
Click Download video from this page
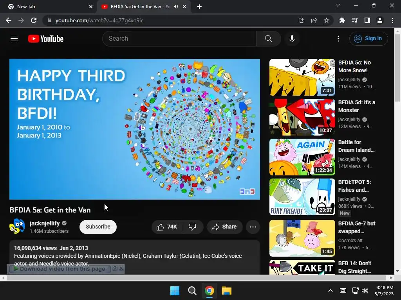click(60, 269)
